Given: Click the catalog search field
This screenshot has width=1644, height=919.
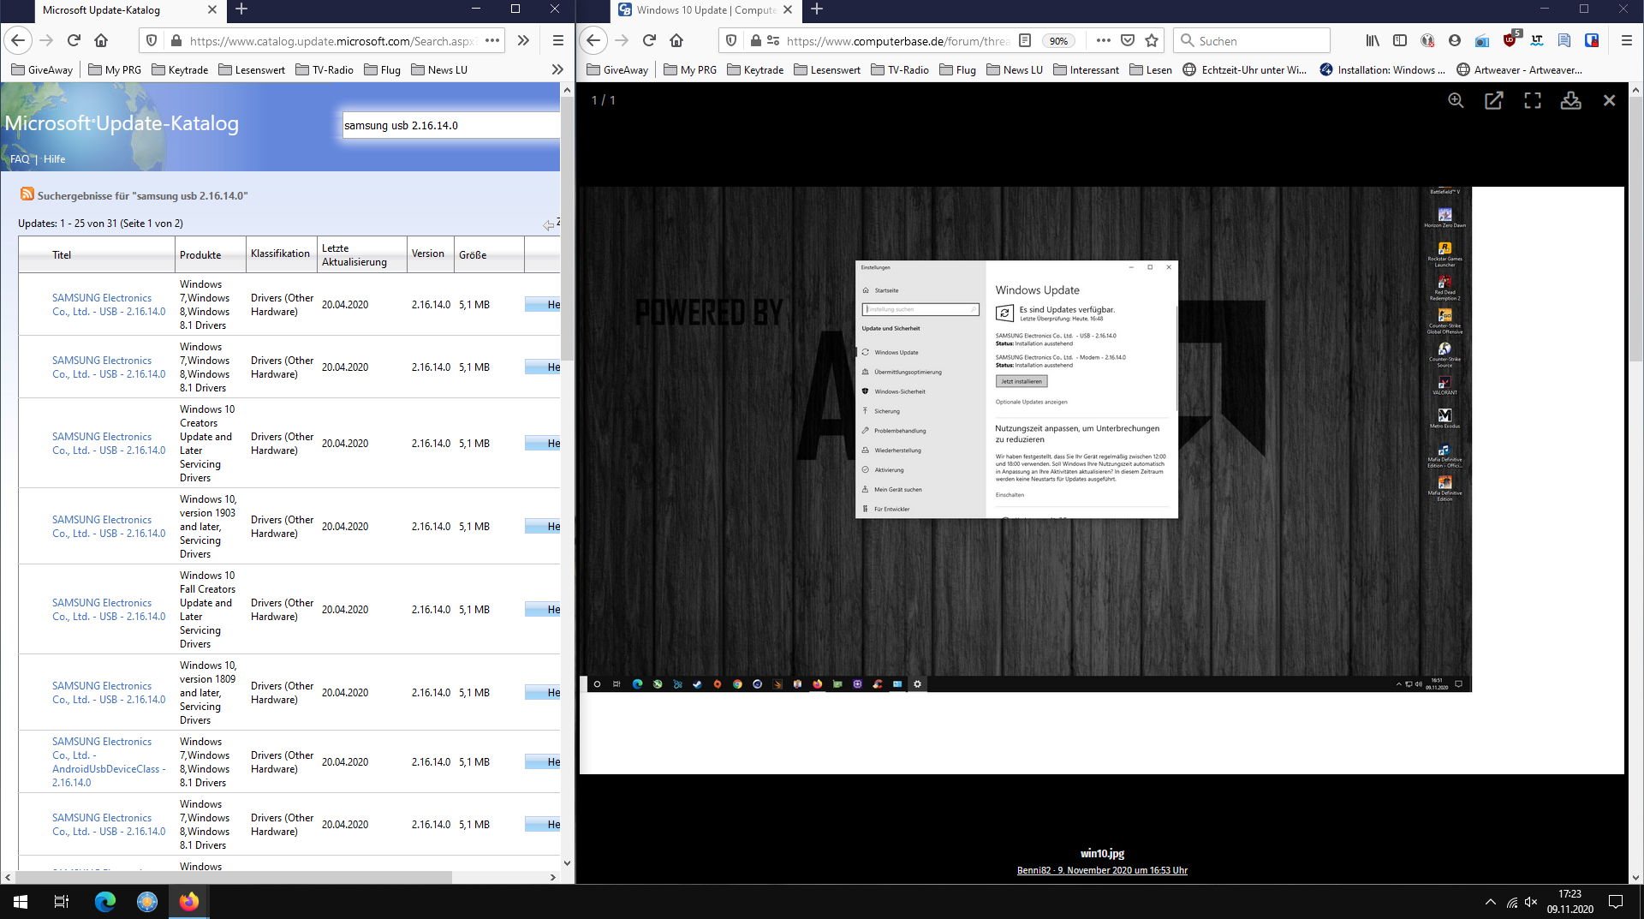Looking at the screenshot, I should (451, 125).
